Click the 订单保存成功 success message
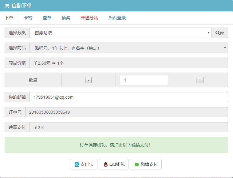 click(x=116, y=145)
